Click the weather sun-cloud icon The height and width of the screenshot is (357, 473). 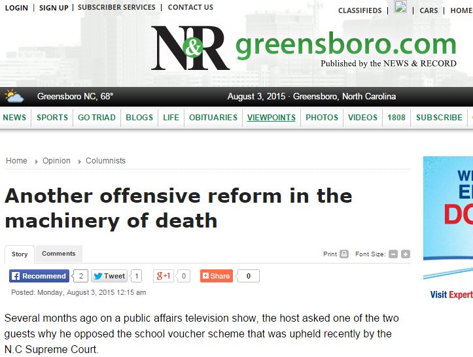click(x=14, y=97)
